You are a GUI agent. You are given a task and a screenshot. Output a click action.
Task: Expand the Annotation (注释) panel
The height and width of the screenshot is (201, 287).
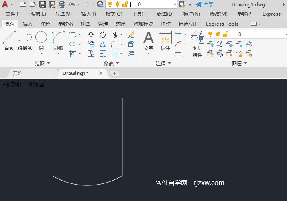pyautogui.click(x=163, y=63)
